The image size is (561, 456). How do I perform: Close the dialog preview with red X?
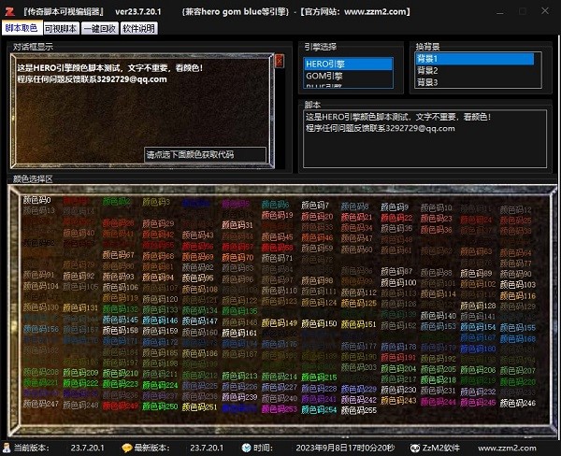279,61
